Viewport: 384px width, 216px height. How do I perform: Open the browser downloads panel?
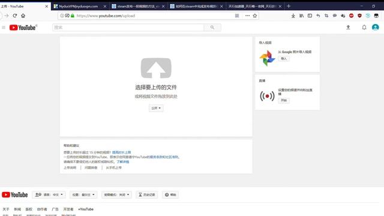pyautogui.click(x=293, y=16)
